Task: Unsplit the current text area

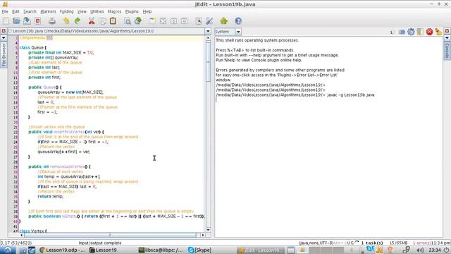Action: [163, 21]
